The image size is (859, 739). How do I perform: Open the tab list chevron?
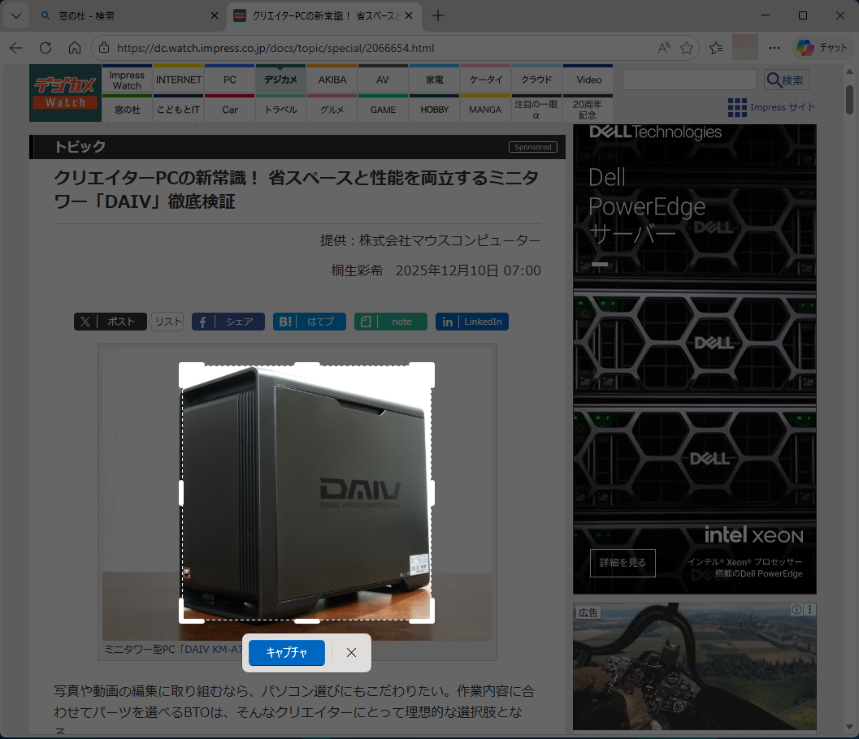[16, 16]
